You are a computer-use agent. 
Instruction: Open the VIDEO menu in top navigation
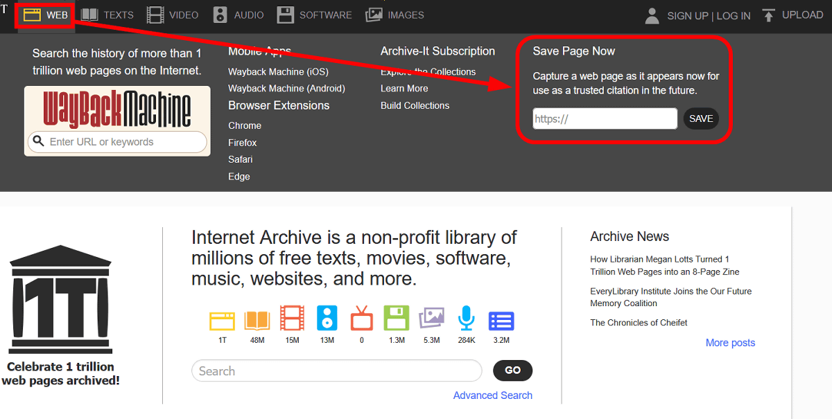click(173, 15)
